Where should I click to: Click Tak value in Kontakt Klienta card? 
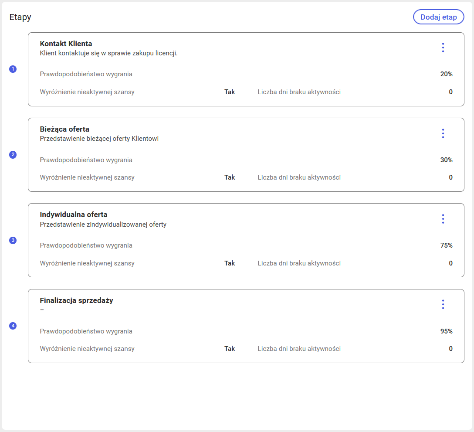(230, 92)
